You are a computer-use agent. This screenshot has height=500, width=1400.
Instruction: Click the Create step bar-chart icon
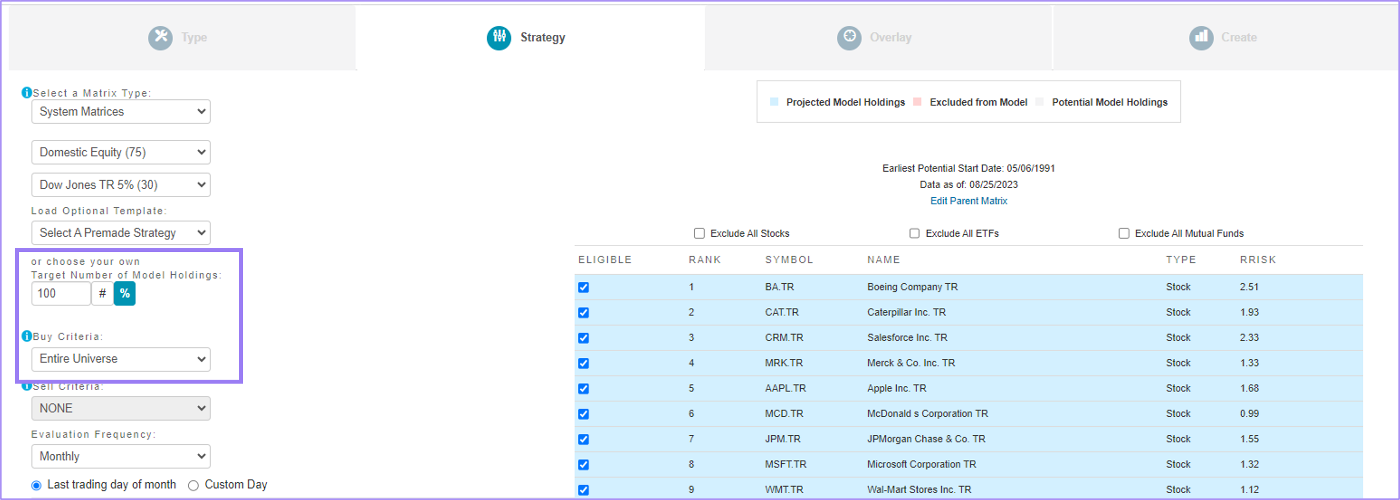[x=1201, y=37]
